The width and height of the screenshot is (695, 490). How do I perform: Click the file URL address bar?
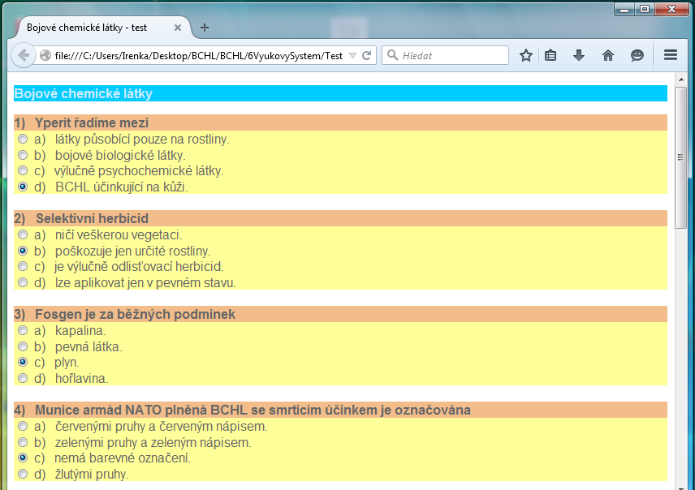coord(199,55)
